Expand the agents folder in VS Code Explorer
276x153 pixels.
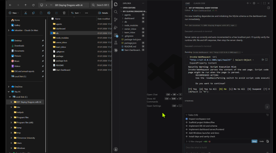pos(123,15)
